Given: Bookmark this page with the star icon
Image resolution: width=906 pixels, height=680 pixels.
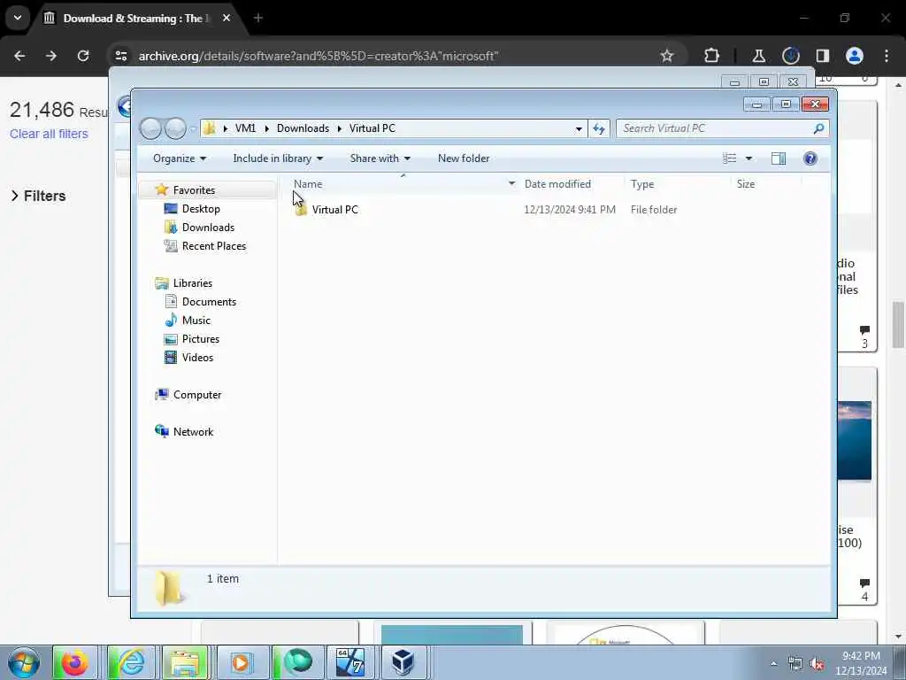Looking at the screenshot, I should click(x=667, y=56).
